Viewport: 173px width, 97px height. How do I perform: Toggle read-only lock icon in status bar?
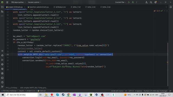pos(170,91)
